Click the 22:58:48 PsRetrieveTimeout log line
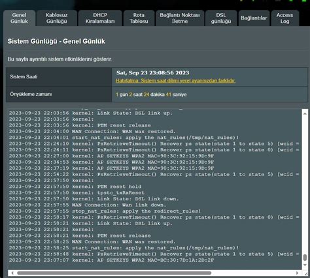 (x=154, y=254)
